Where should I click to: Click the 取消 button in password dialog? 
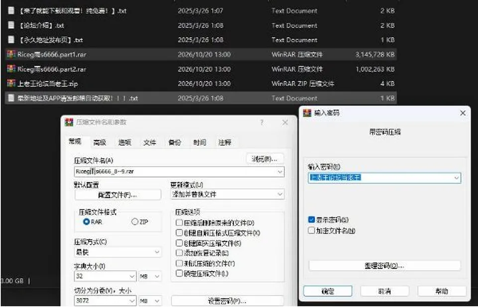click(385, 291)
